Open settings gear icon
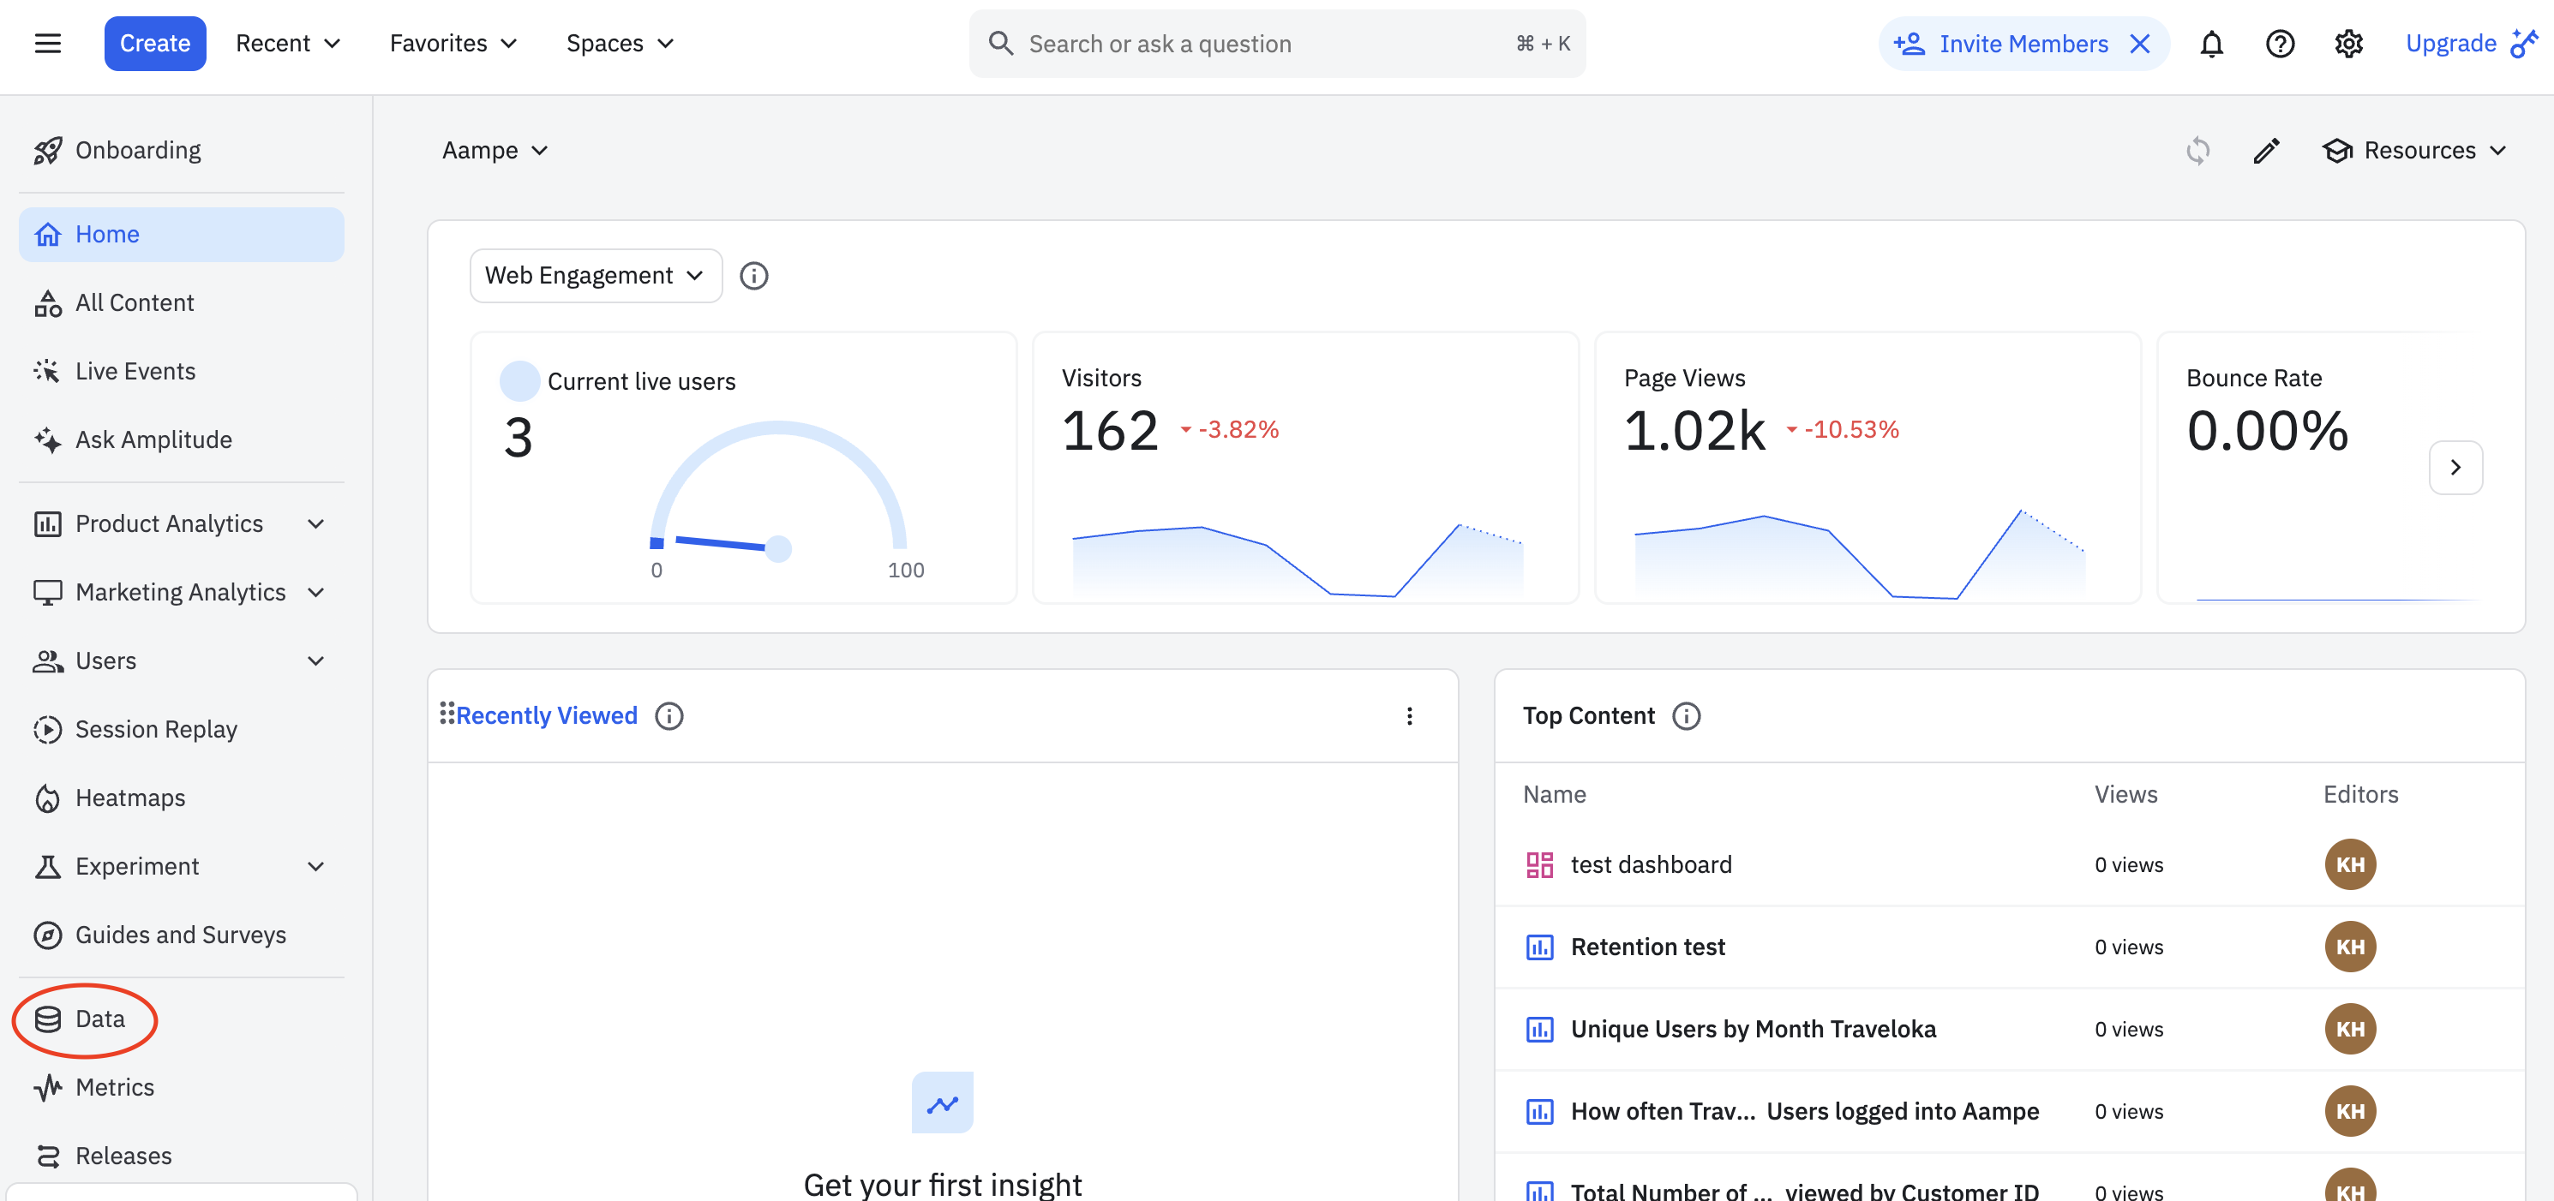 (x=2347, y=44)
